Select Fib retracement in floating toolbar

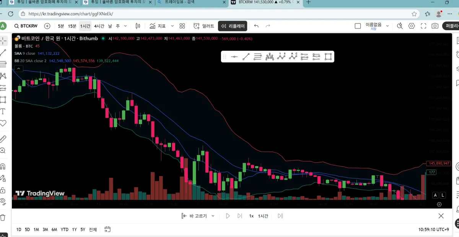[258, 57]
